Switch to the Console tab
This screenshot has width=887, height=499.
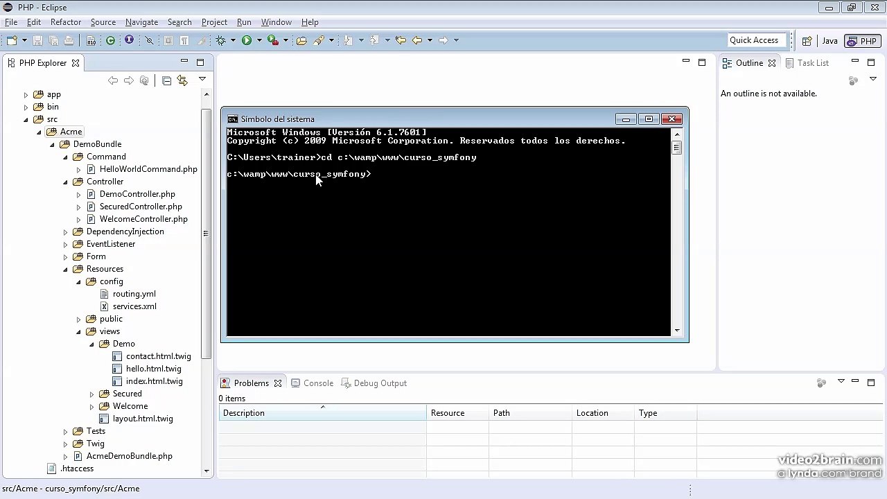pyautogui.click(x=313, y=383)
